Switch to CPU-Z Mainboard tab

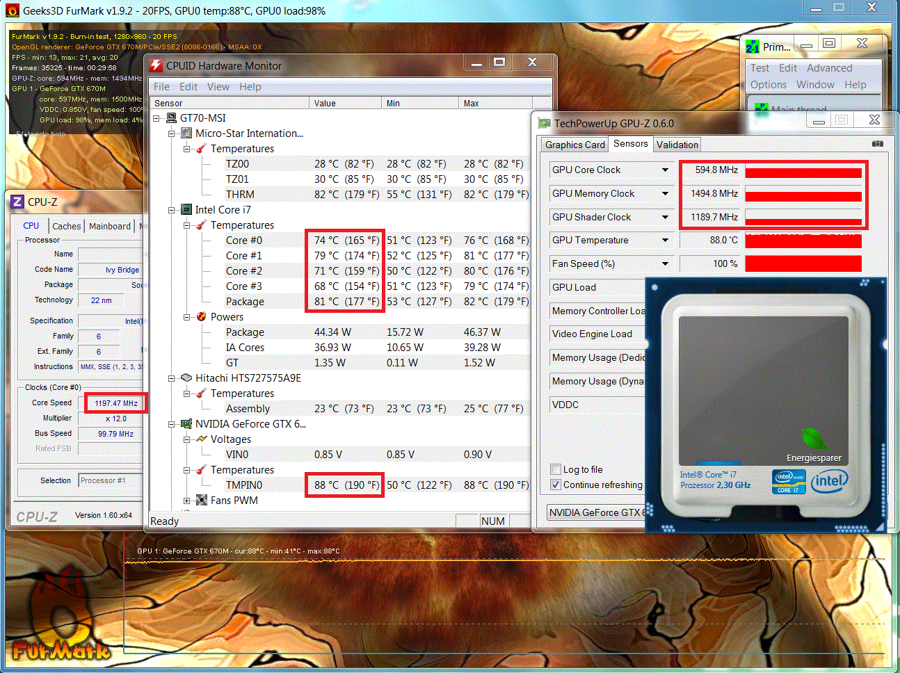coord(110,226)
